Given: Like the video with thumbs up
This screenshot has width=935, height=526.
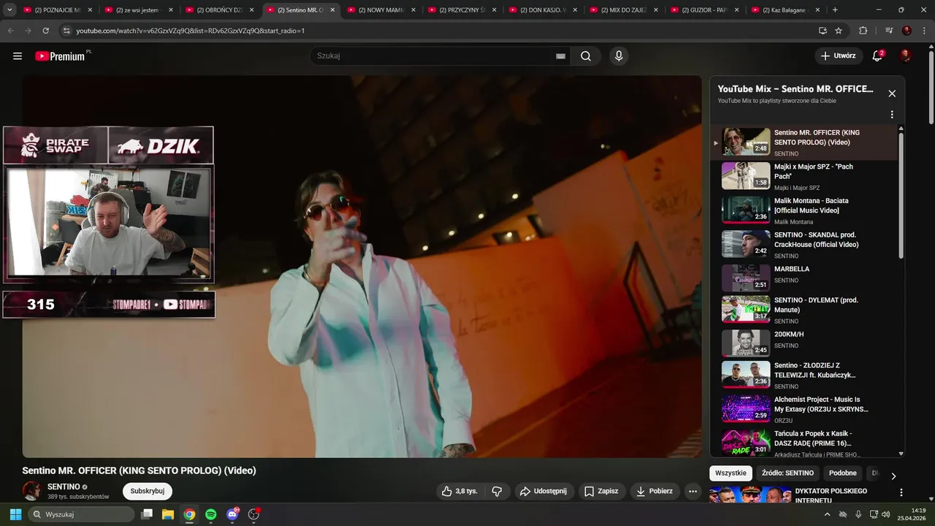Looking at the screenshot, I should point(459,491).
